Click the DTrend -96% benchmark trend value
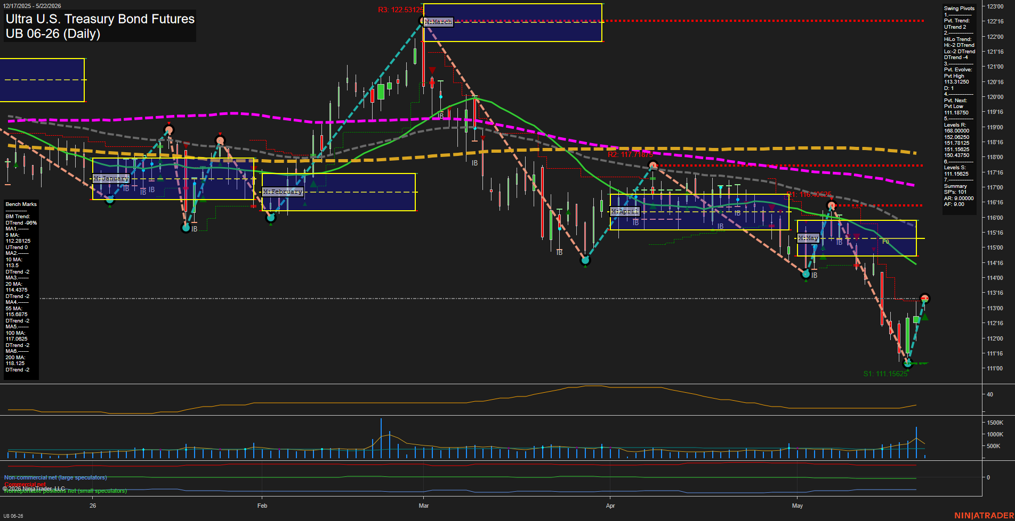Image resolution: width=1015 pixels, height=521 pixels. [x=21, y=223]
